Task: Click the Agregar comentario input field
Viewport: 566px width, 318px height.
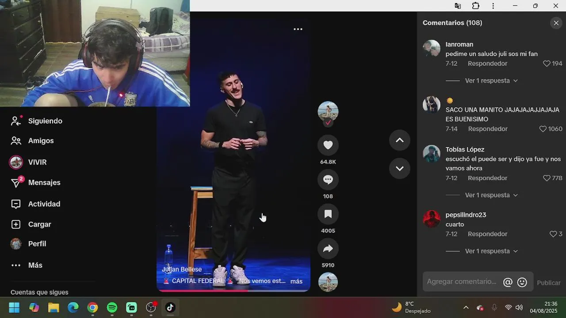Action: [x=462, y=282]
